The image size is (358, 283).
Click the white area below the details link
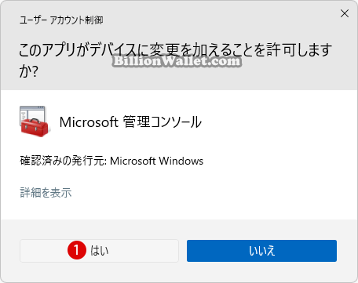point(179,209)
